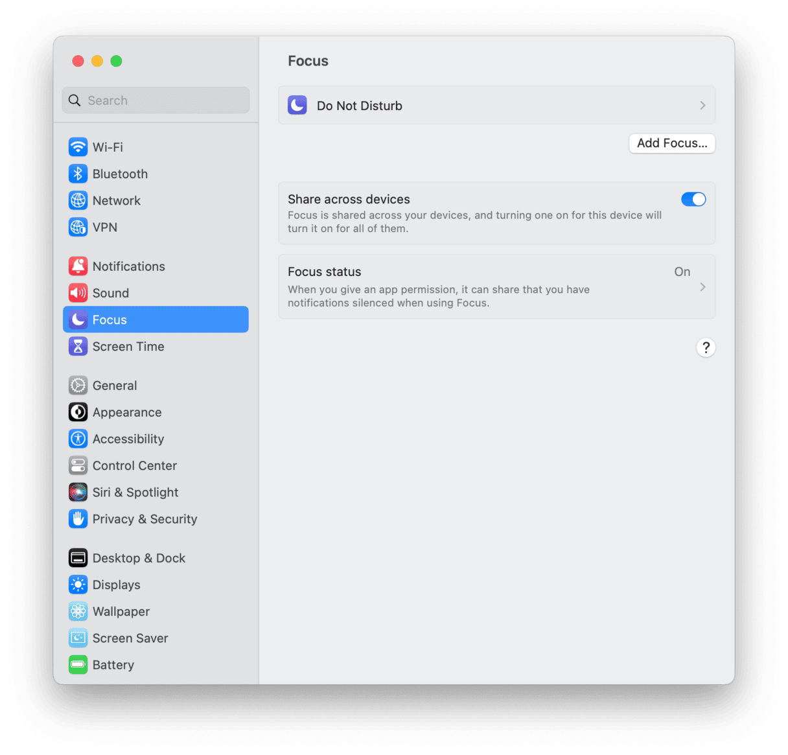Select Battery label in sidebar
Image resolution: width=788 pixels, height=755 pixels.
(x=113, y=664)
